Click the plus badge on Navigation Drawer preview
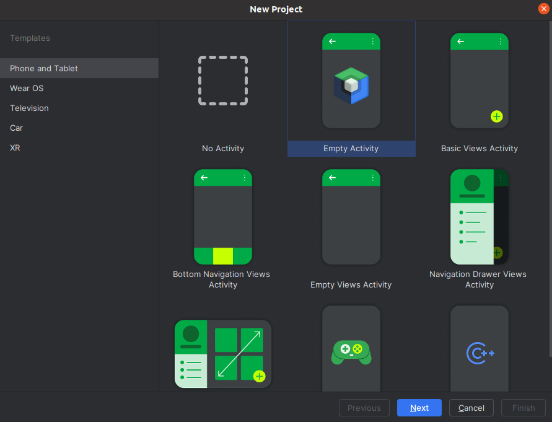 tap(497, 252)
